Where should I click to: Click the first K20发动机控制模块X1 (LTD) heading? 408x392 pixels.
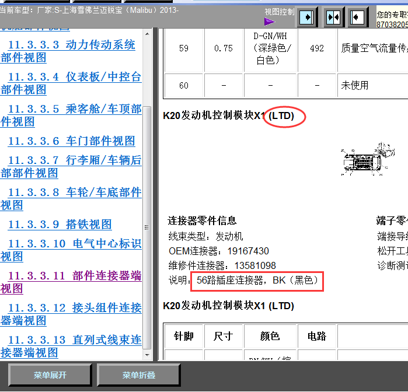228,116
